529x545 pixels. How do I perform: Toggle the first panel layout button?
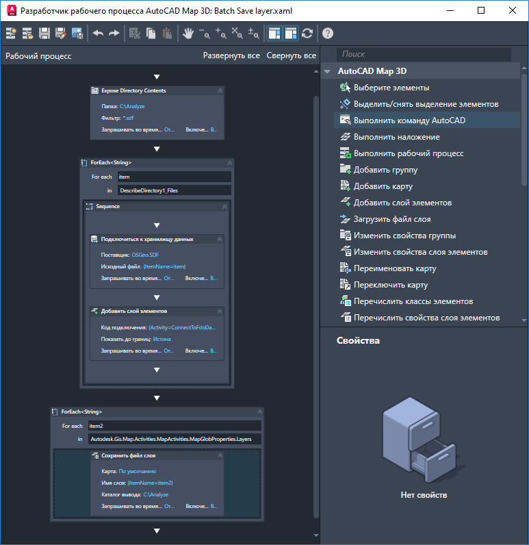274,34
